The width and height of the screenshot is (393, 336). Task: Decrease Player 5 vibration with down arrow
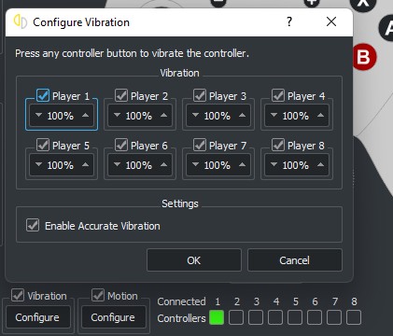pyautogui.click(x=38, y=164)
